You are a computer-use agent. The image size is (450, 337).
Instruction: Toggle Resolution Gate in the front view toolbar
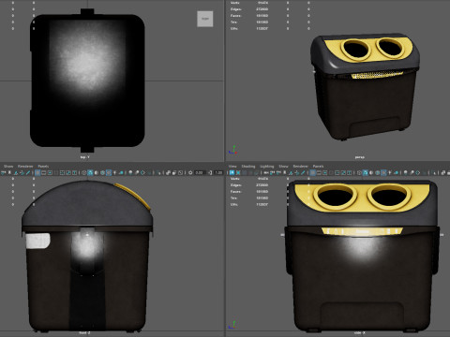coord(50,172)
